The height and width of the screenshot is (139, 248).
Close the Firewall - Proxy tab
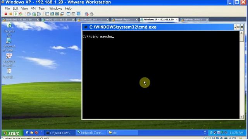coord(137,20)
